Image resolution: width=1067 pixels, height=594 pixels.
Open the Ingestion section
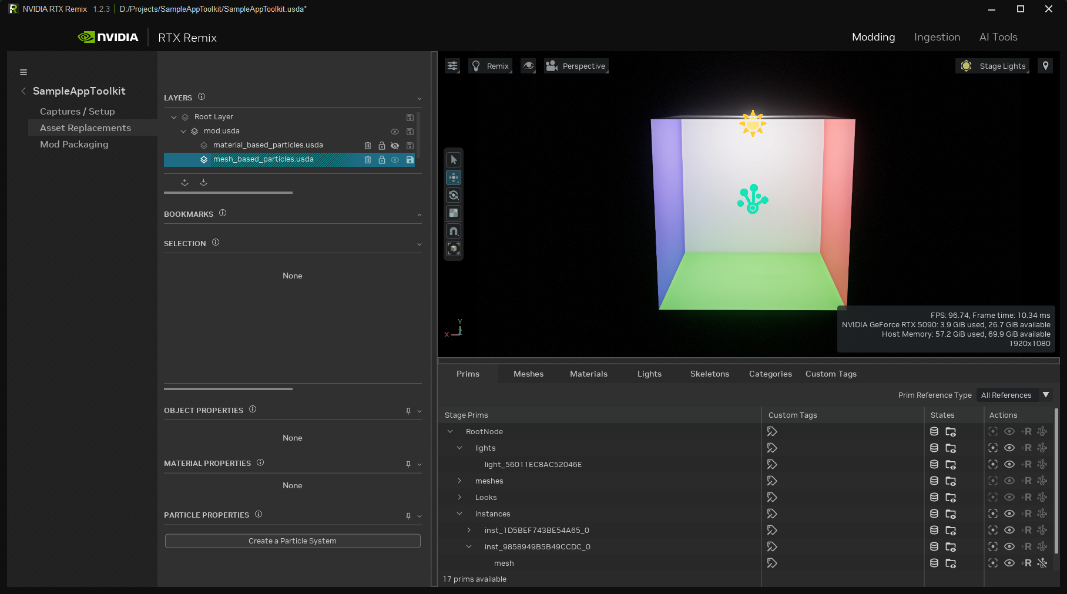937,36
